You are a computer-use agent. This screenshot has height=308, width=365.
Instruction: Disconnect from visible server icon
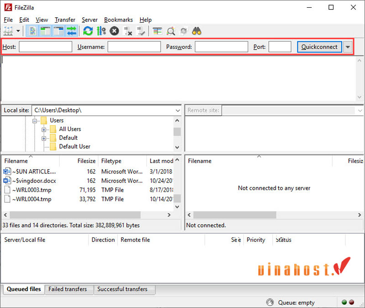pyautogui.click(x=128, y=31)
